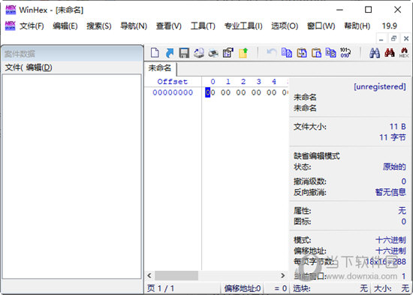The width and height of the screenshot is (413, 295).
Task: Click the disk drive with page toolbar icon
Action: pos(199,53)
